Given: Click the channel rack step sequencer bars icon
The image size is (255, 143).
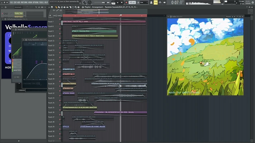Looking at the screenshot, I should click(x=42, y=7).
